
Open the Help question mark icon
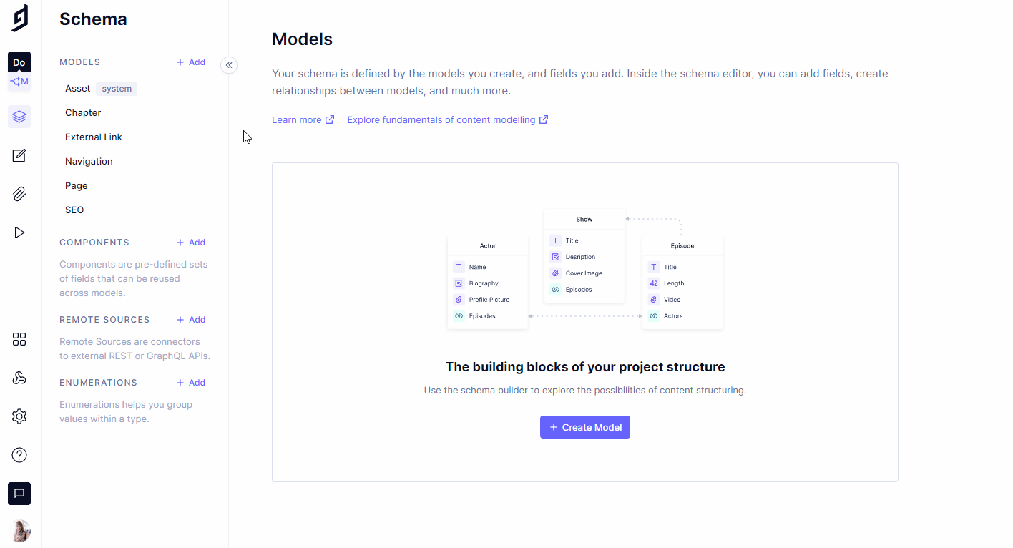click(x=19, y=454)
